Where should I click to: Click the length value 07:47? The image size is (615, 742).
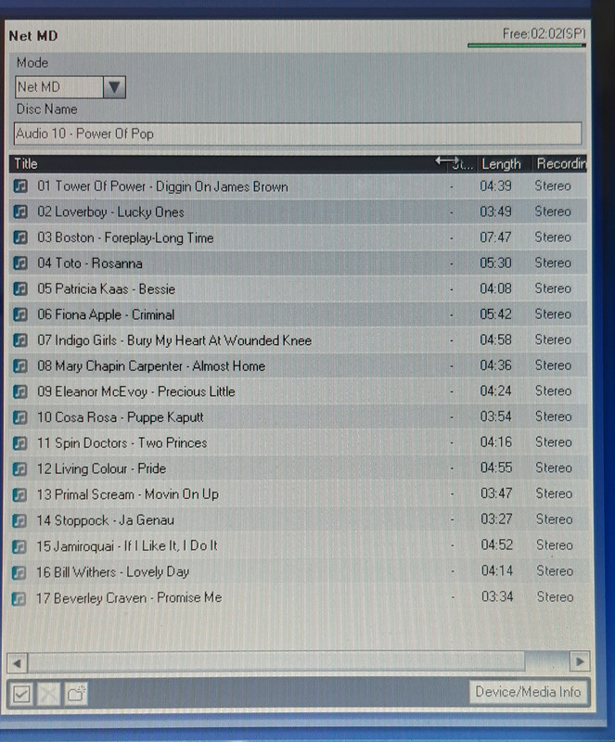pos(495,237)
